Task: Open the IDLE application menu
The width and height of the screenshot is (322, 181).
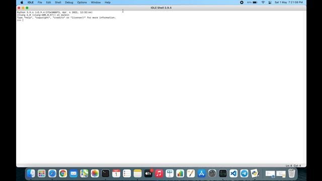Action: [x=30, y=3]
